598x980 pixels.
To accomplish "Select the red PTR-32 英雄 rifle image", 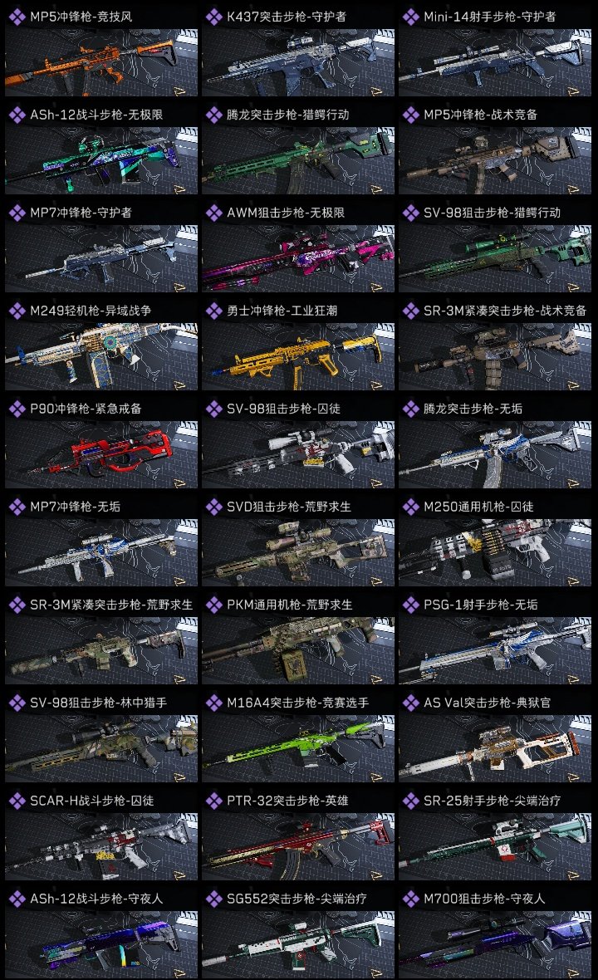I will pyautogui.click(x=298, y=847).
